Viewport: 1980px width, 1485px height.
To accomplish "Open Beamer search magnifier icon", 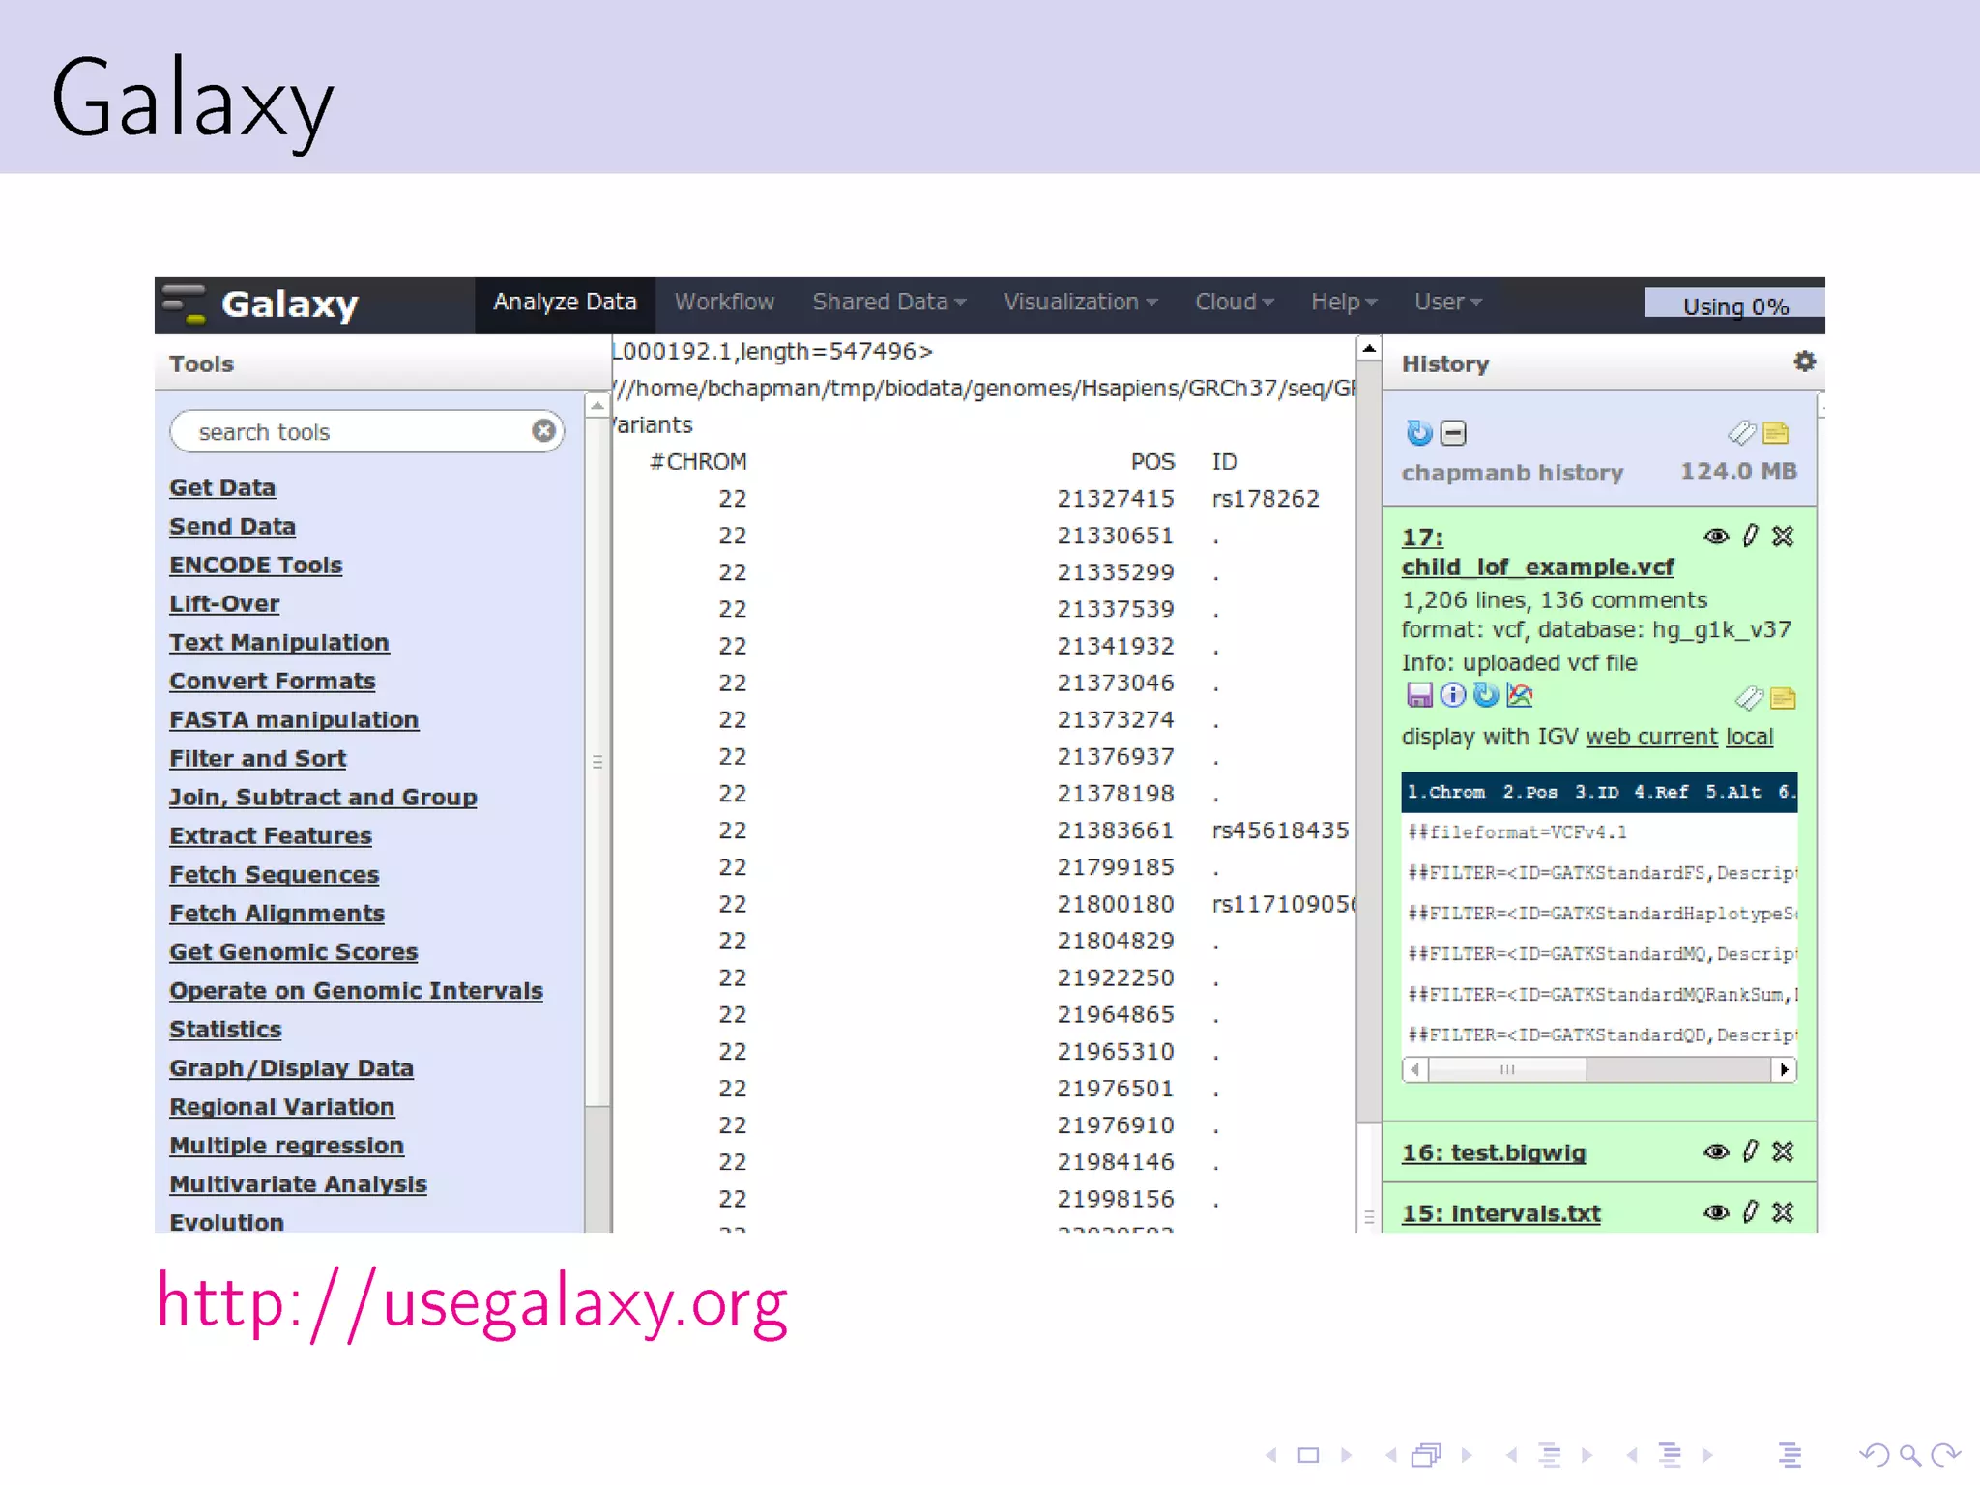I will [1909, 1454].
